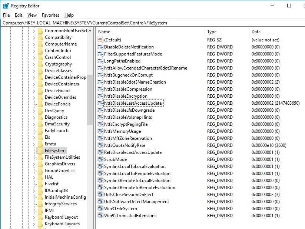
Task: Expand the Keyboard Layout key
Action: 34,217
